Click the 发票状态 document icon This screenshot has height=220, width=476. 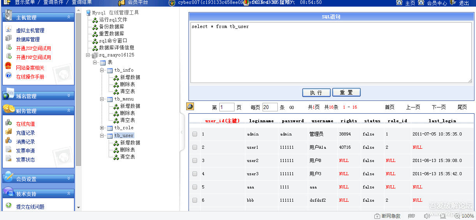point(9,159)
